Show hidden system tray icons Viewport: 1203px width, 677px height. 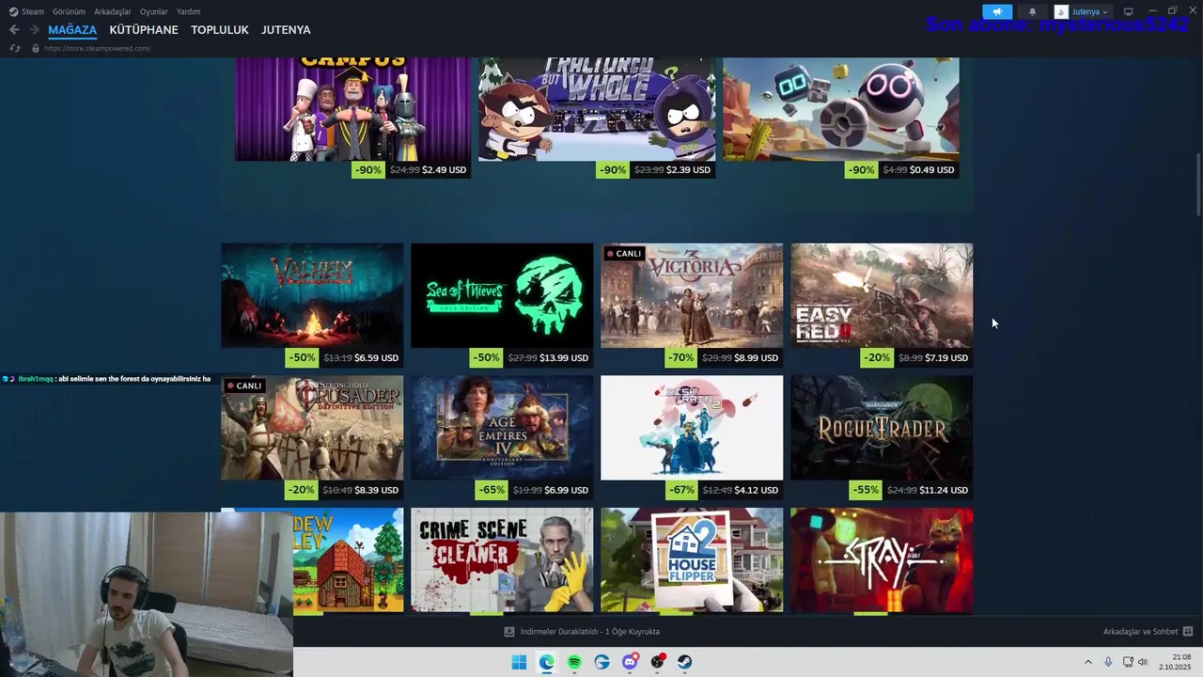1088,662
